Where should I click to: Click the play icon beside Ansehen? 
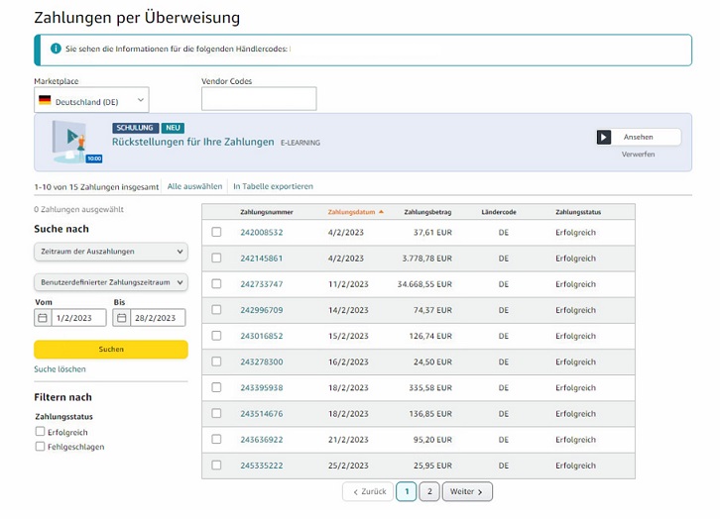(x=604, y=138)
